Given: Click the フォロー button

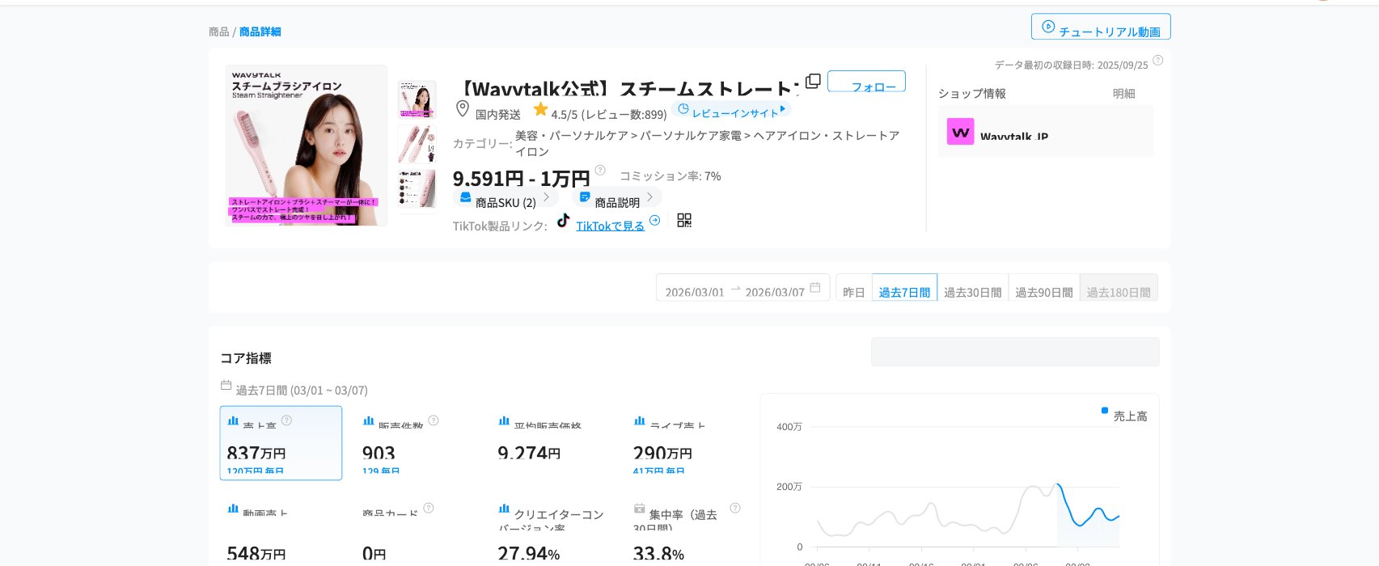Looking at the screenshot, I should pos(866,82).
